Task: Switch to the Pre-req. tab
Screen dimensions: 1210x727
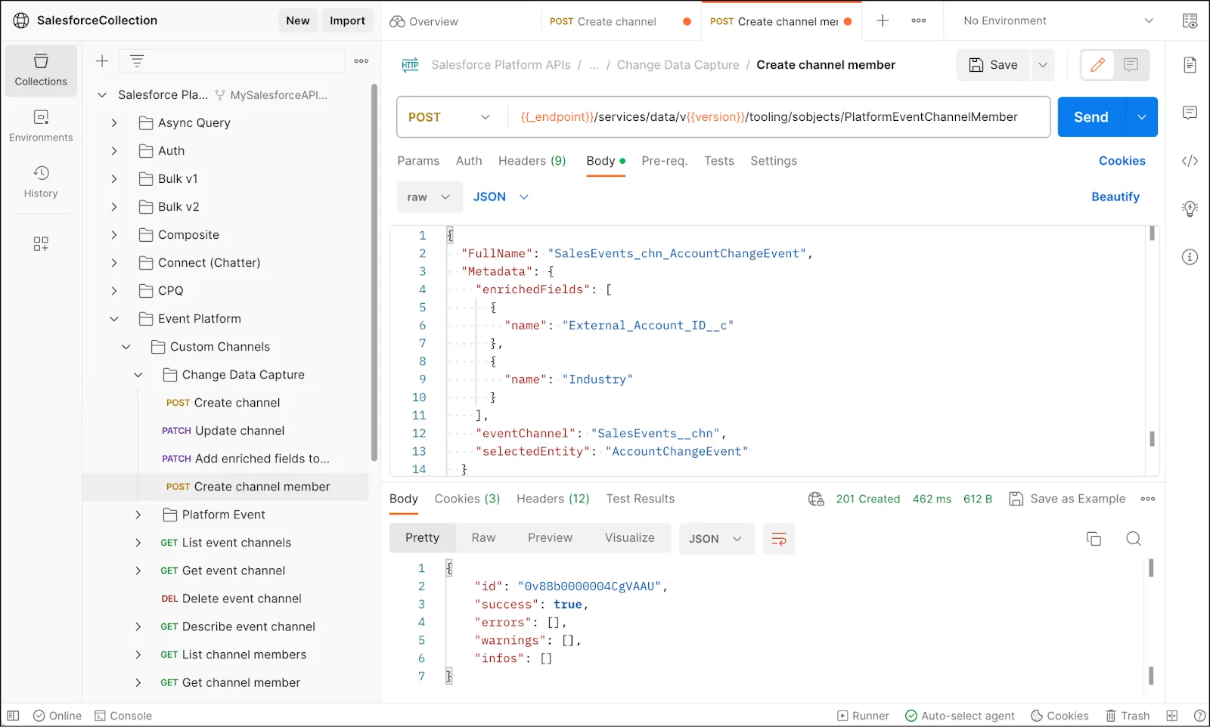Action: coord(664,161)
